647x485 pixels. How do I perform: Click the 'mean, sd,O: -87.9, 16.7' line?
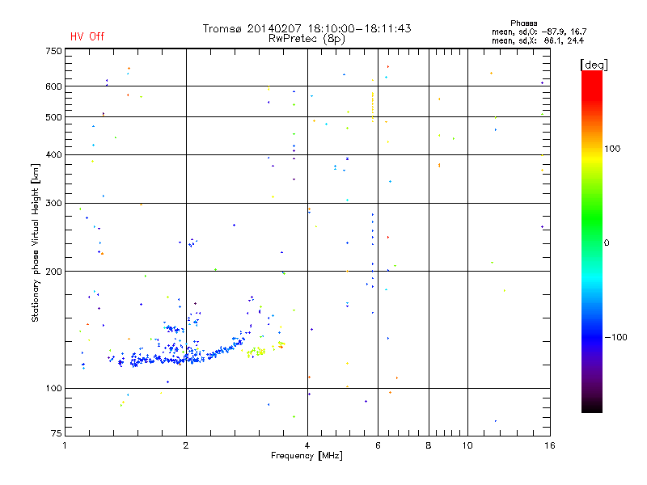pyautogui.click(x=539, y=32)
